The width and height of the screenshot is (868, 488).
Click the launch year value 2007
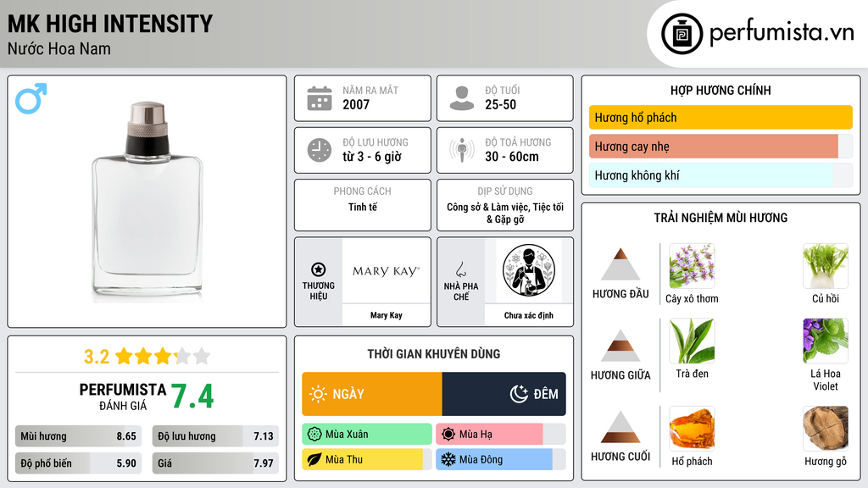(x=356, y=104)
